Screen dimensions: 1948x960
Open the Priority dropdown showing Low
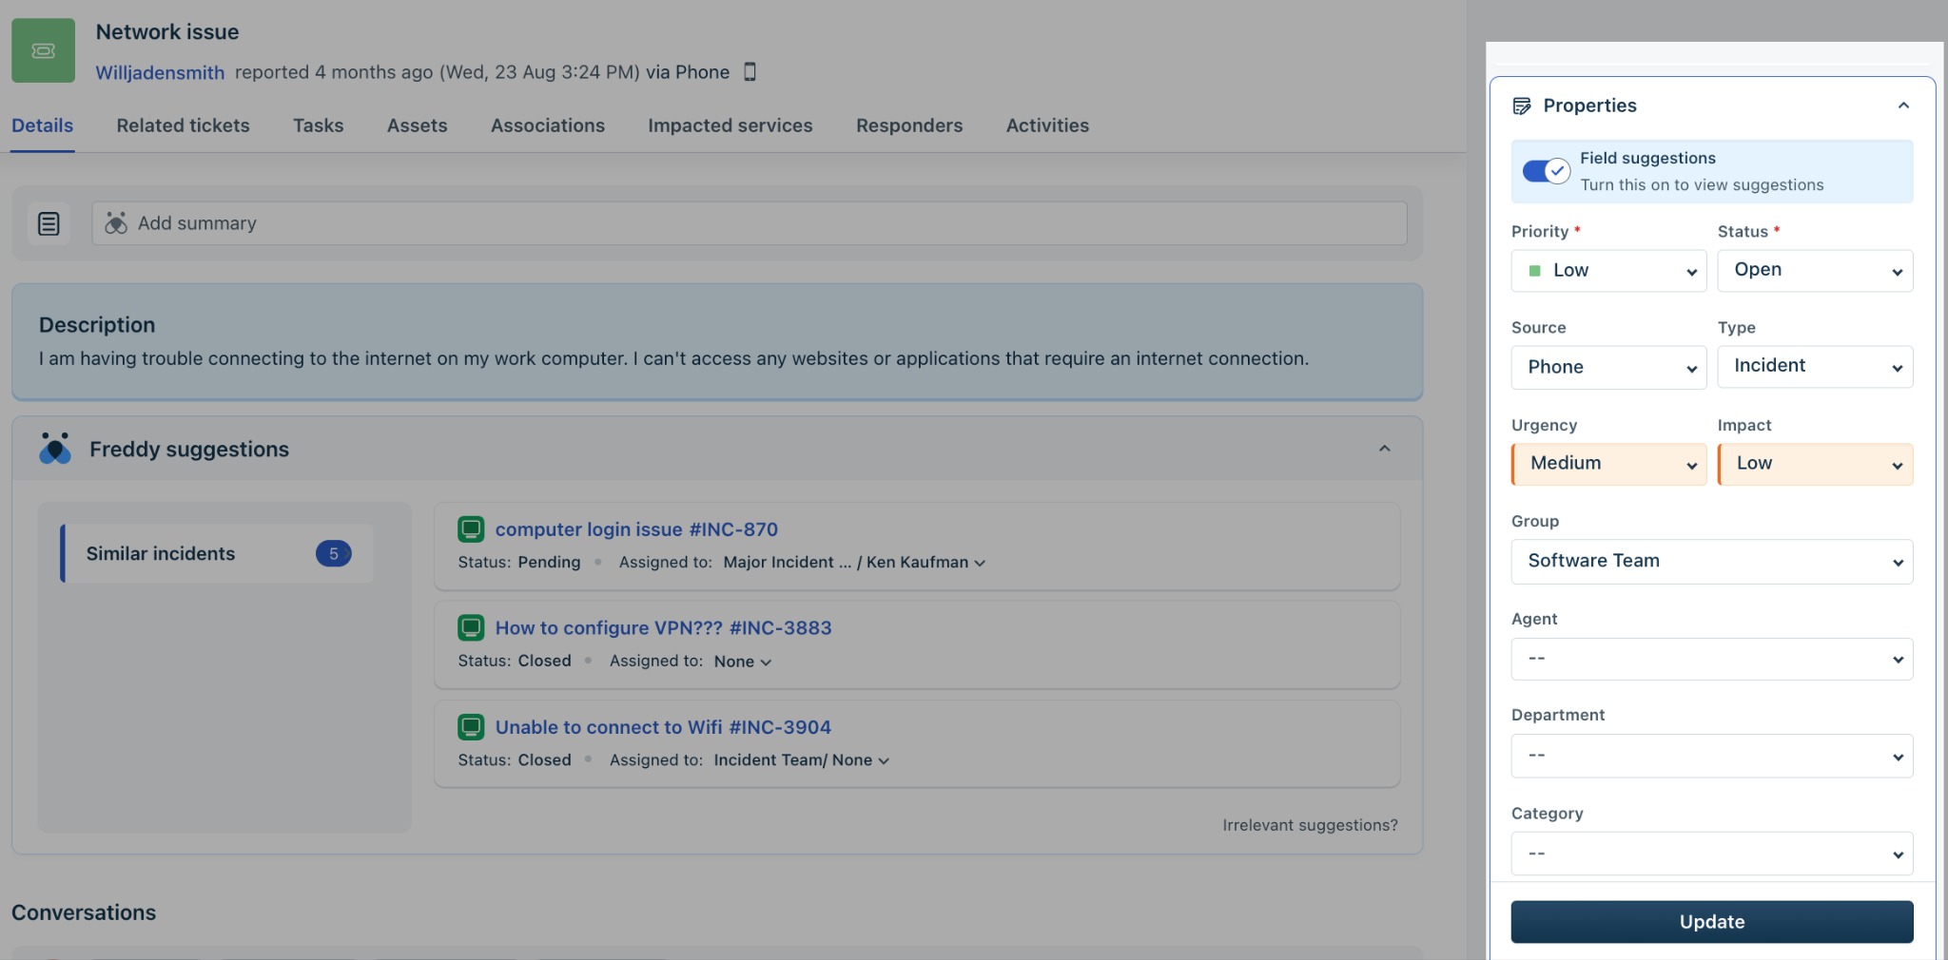[1608, 271]
